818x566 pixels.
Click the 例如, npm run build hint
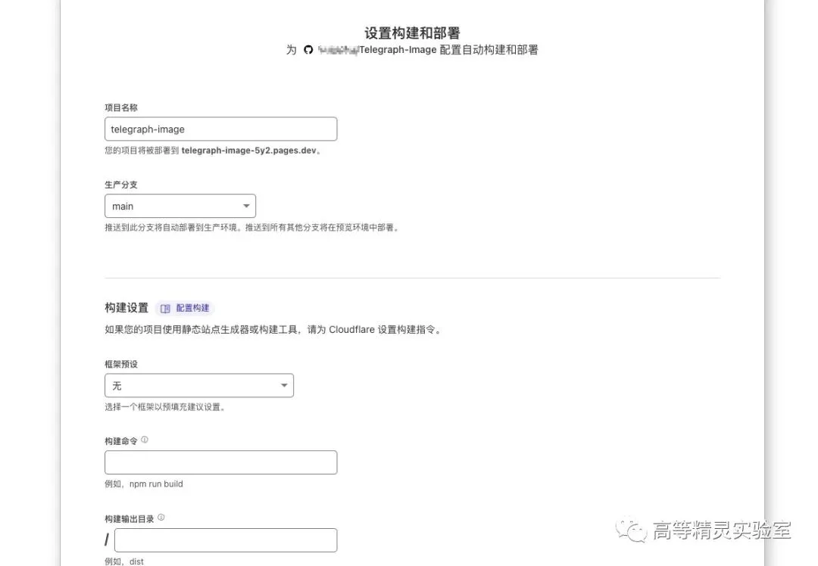coord(143,484)
